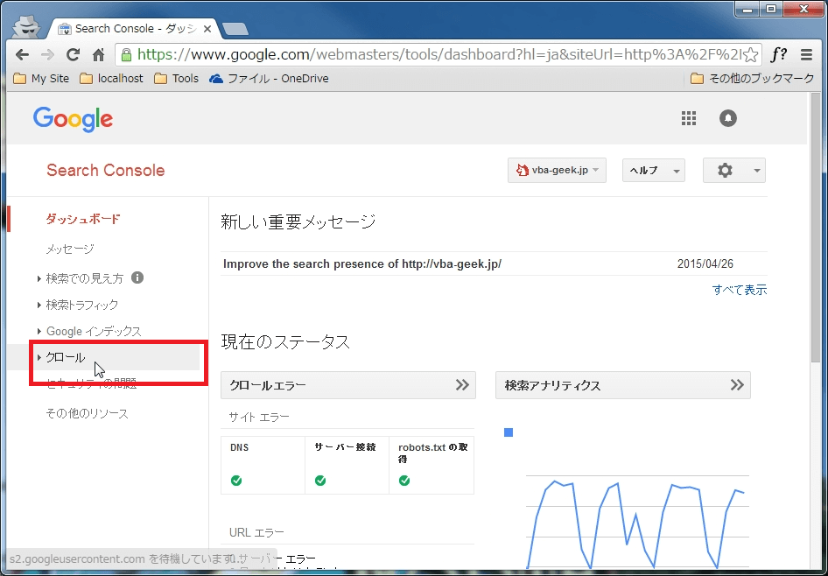This screenshot has height=576, width=828.
Task: Open the vba-geek.jp site selector
Action: click(557, 170)
